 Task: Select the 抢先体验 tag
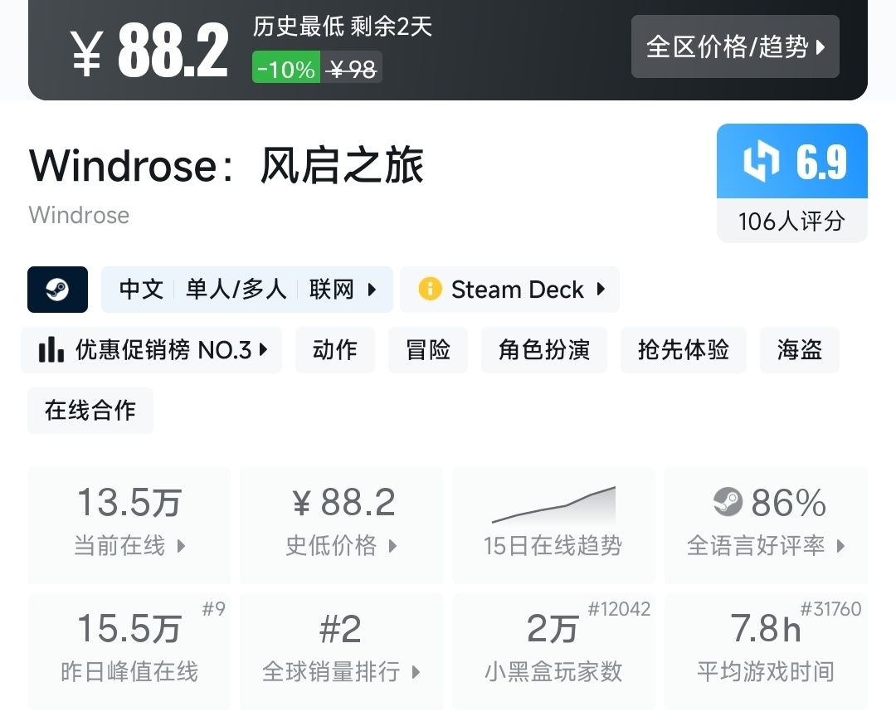683,350
